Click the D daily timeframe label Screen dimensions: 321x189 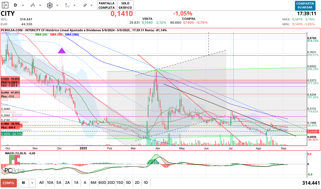[16, 5]
